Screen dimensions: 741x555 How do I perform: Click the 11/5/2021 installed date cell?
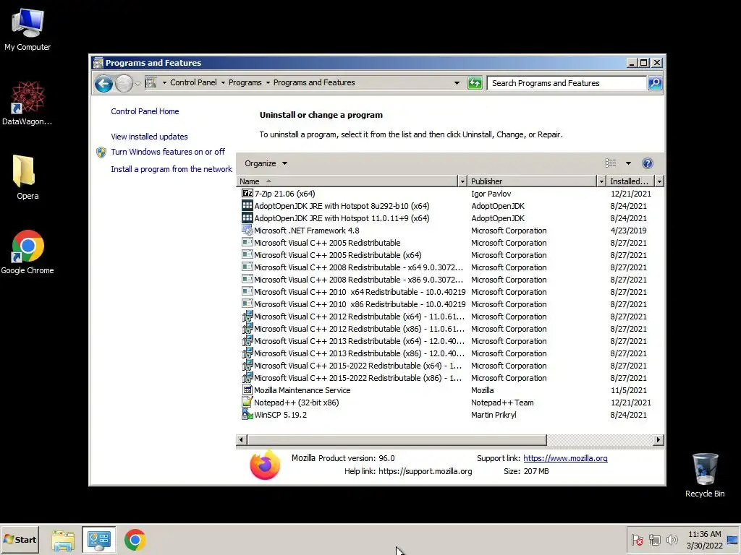(629, 390)
